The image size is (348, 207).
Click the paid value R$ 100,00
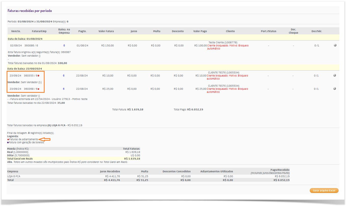tap(200, 45)
